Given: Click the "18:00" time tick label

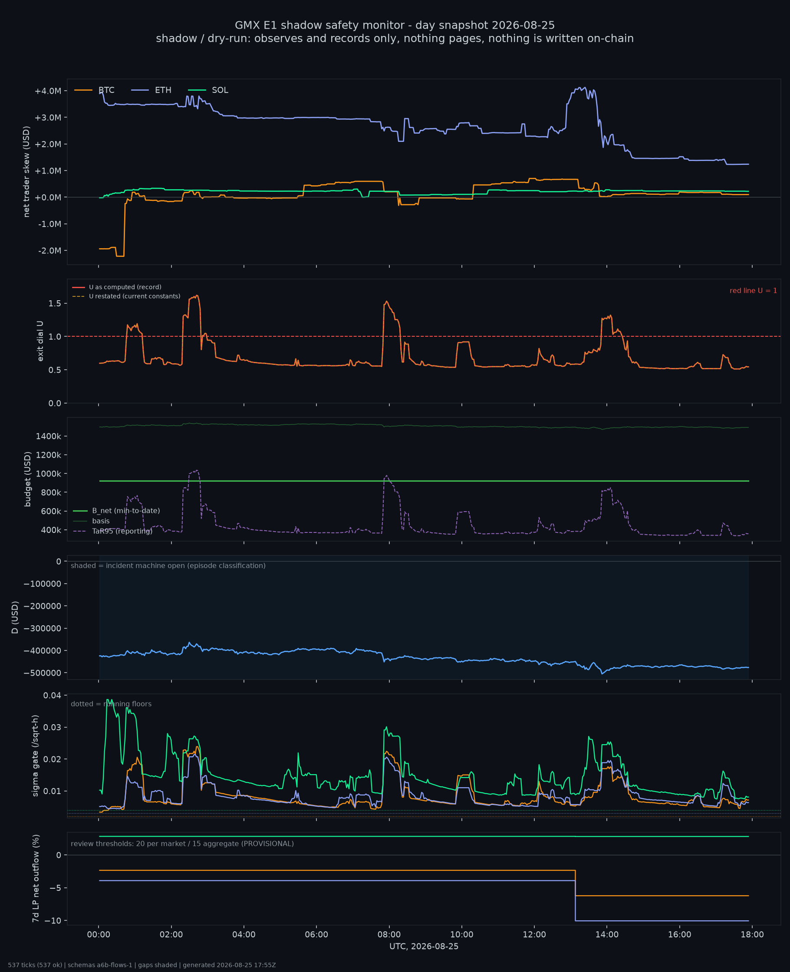Looking at the screenshot, I should (x=752, y=935).
